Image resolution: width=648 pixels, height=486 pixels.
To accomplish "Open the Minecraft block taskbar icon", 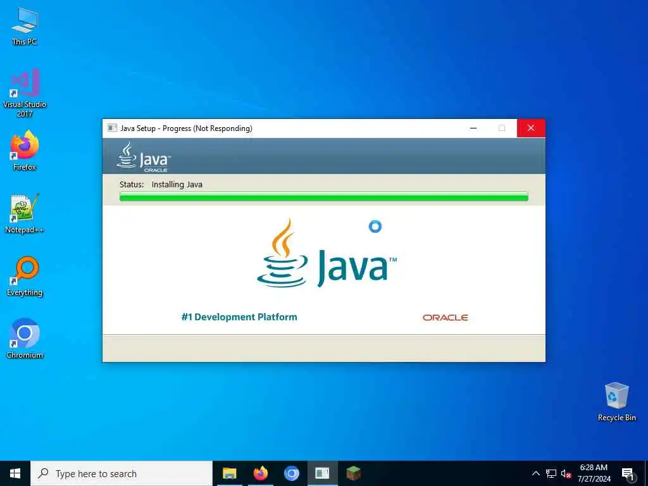I will click(353, 473).
